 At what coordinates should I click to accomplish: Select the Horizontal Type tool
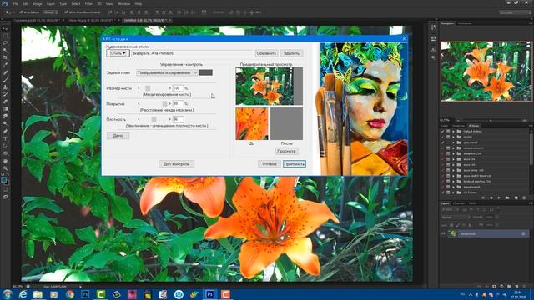pyautogui.click(x=5, y=138)
